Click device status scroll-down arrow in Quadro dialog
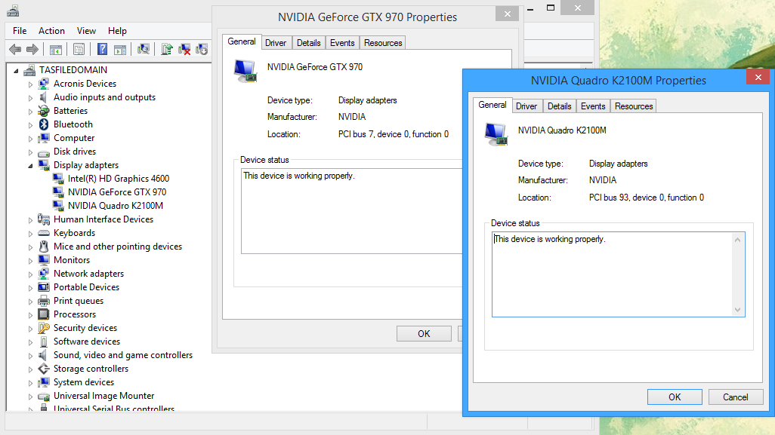Screen dimensions: 775x435 point(737,310)
